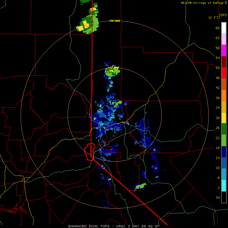
Task: Click the 66 legend scale value
Action: coord(218,28)
